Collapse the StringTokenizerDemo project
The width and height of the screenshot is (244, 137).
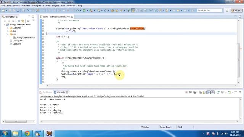[x=5, y=25]
